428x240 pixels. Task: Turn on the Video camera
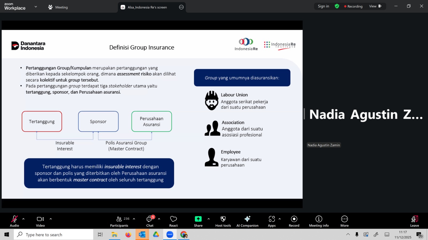click(40, 221)
